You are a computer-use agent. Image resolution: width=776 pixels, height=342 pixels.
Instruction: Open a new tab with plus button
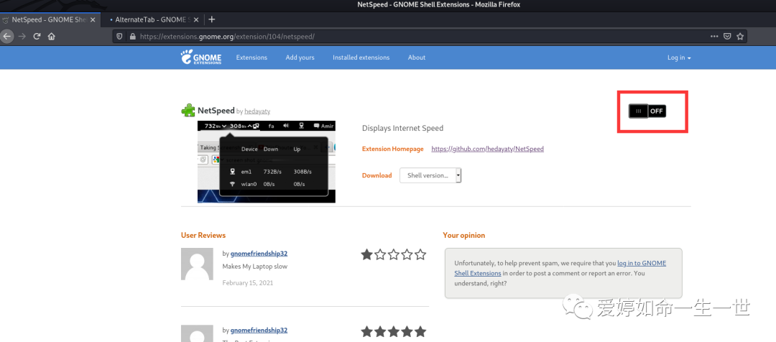pos(212,19)
